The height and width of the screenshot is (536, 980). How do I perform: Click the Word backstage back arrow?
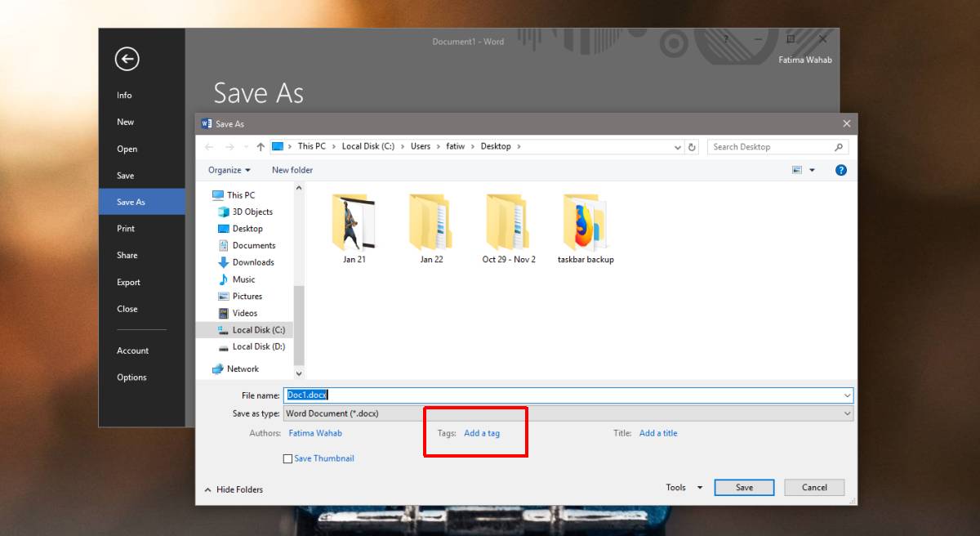pyautogui.click(x=127, y=58)
